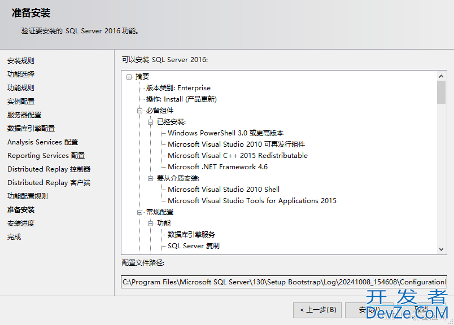Image resolution: width=454 pixels, height=325 pixels.
Task: Select the 功能规则 step
Action: coord(21,88)
